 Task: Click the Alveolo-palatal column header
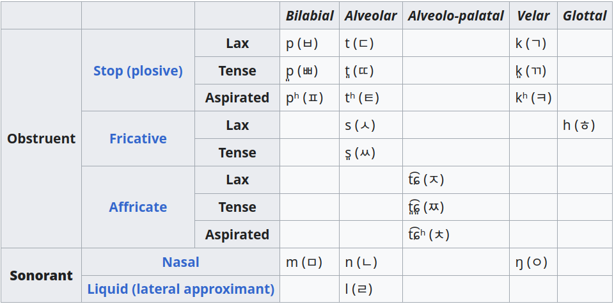pos(456,15)
